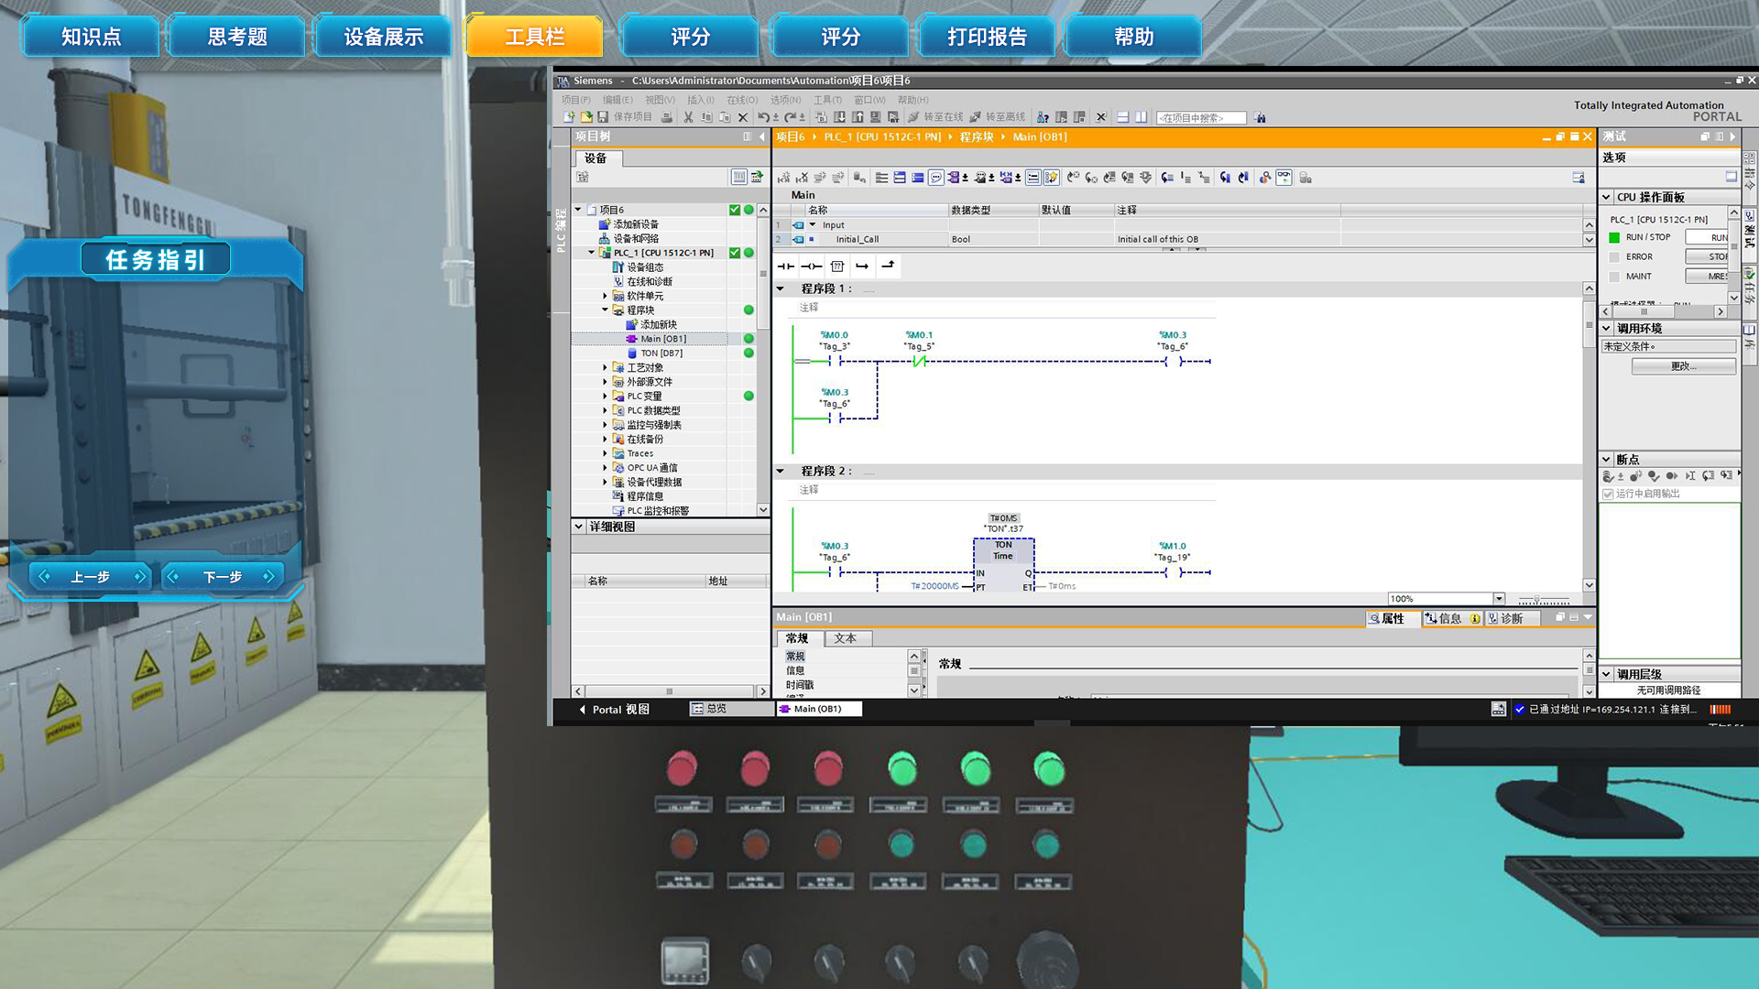Image resolution: width=1759 pixels, height=989 pixels.
Task: Click the paste icon in the TIA toolbar
Action: (725, 117)
